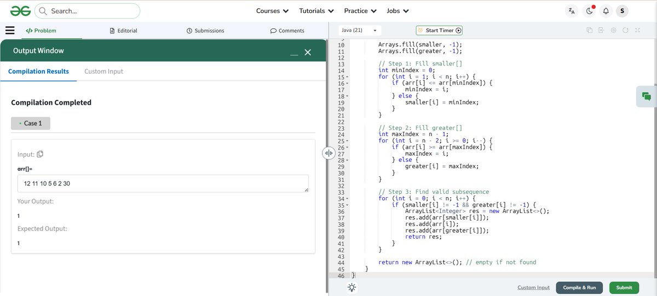
Task: Open the language translate icon
Action: point(572,11)
